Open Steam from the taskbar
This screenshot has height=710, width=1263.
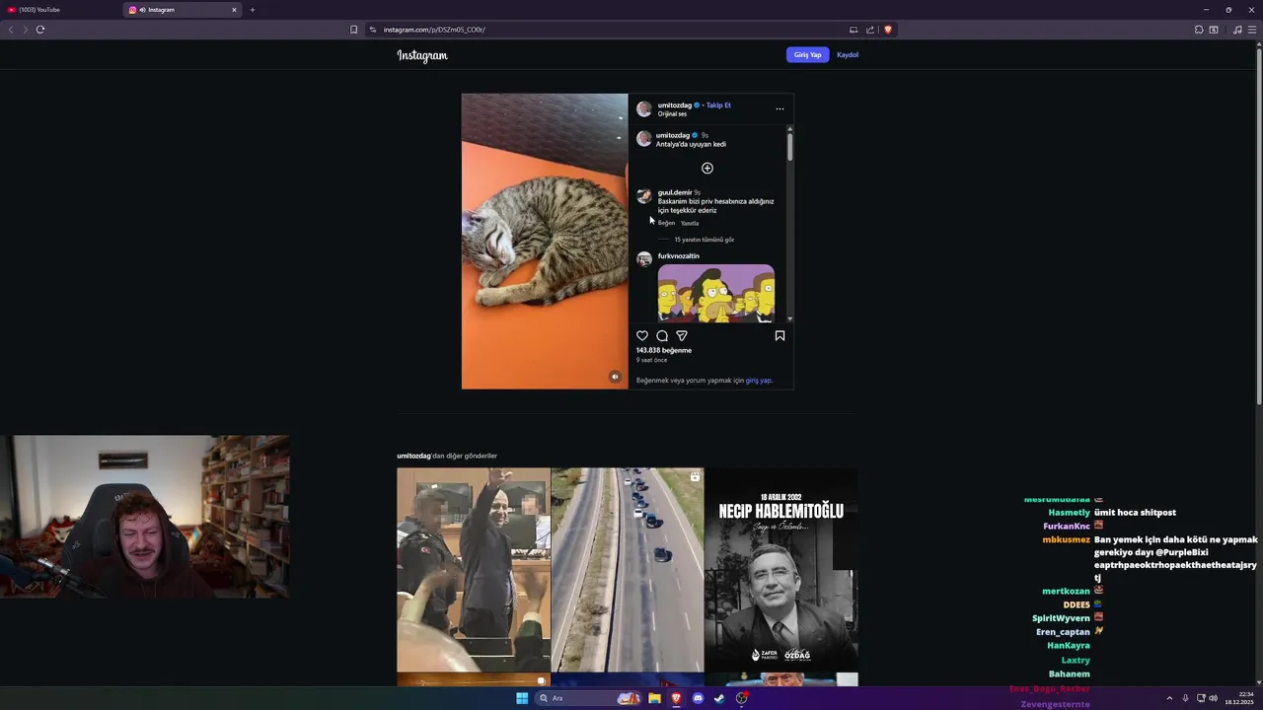coord(719,698)
